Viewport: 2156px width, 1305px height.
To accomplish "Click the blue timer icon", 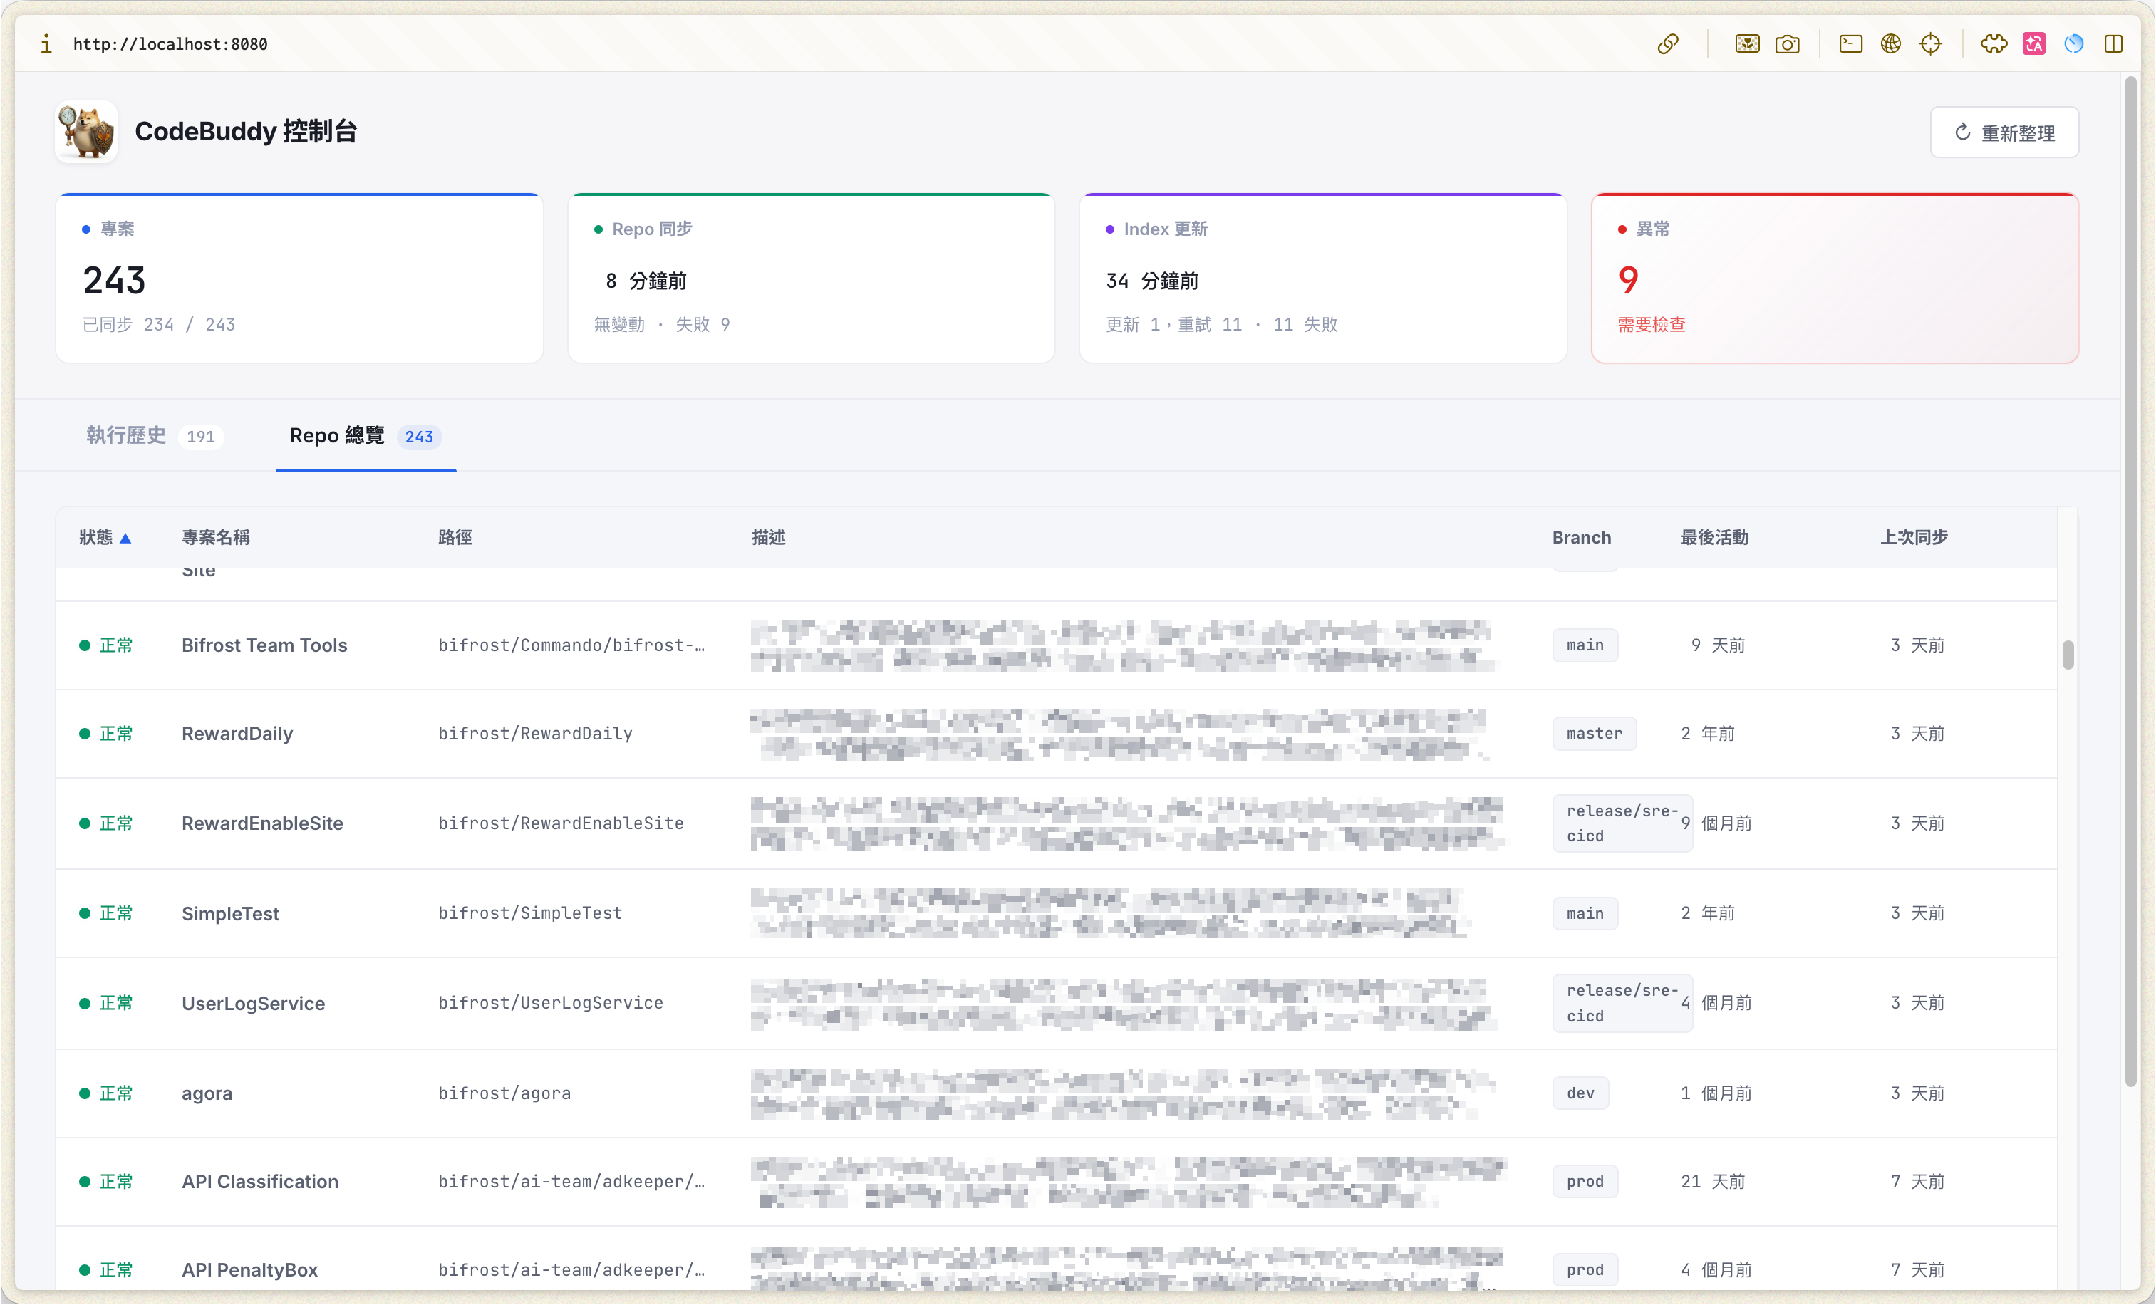I will click(x=2073, y=43).
